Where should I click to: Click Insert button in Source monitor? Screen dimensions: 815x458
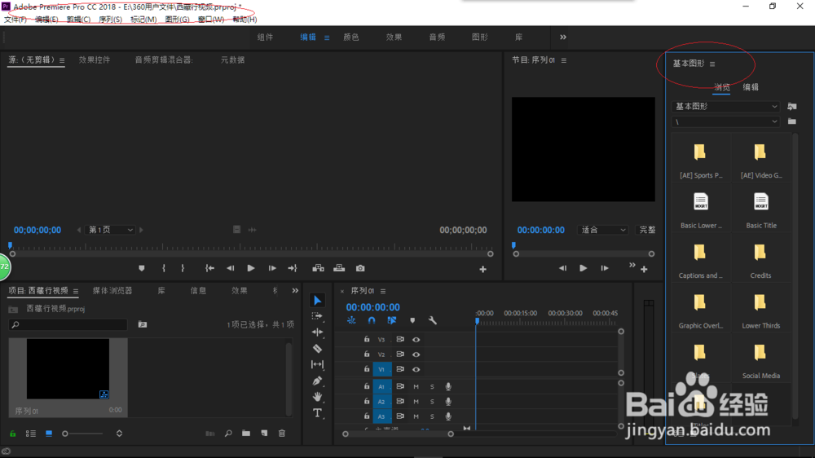[x=318, y=268]
